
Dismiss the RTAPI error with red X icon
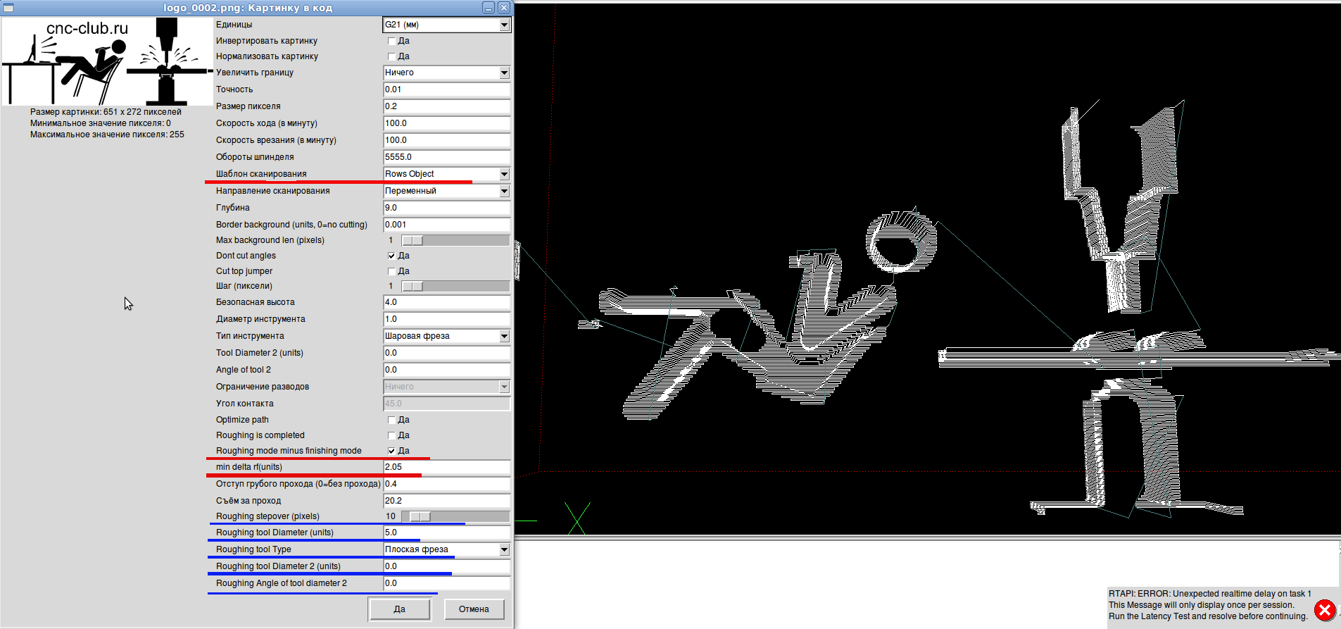click(1325, 610)
